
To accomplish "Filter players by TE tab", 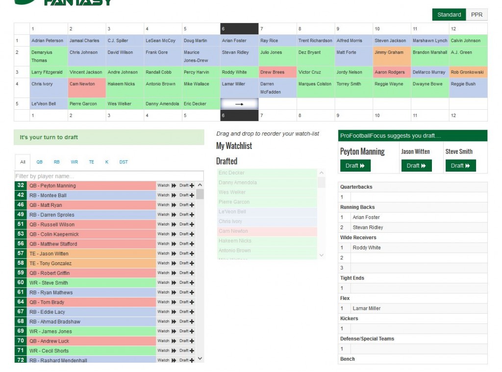I will [x=92, y=162].
